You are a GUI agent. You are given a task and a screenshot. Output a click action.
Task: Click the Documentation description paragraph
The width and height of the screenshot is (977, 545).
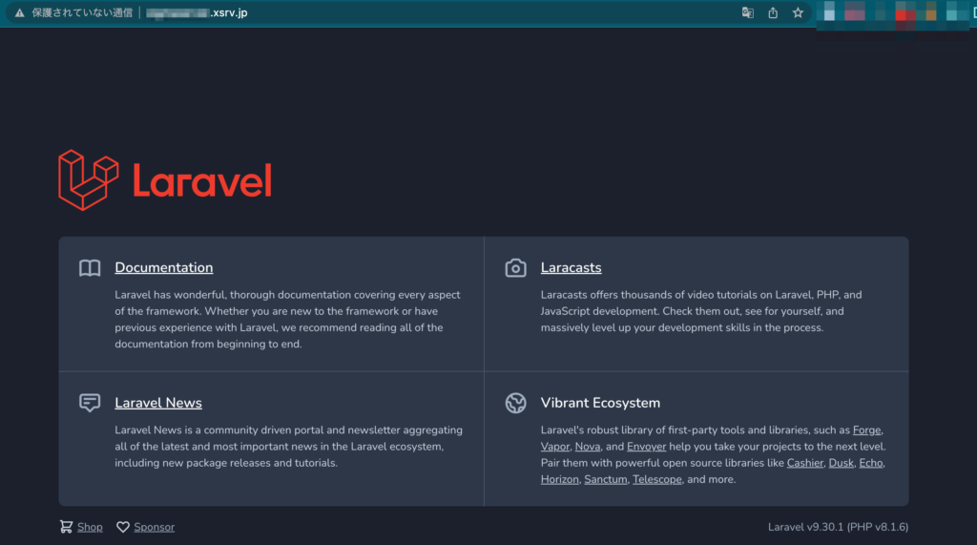point(288,319)
